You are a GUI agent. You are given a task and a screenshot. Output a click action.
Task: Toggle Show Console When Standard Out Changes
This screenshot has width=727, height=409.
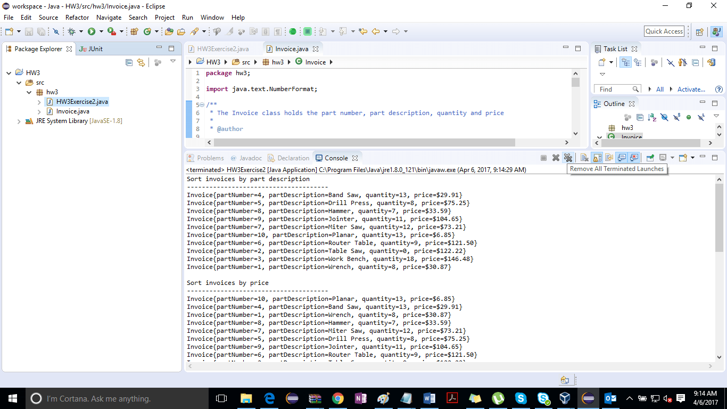621,158
